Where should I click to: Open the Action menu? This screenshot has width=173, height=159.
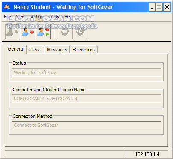tap(37, 17)
